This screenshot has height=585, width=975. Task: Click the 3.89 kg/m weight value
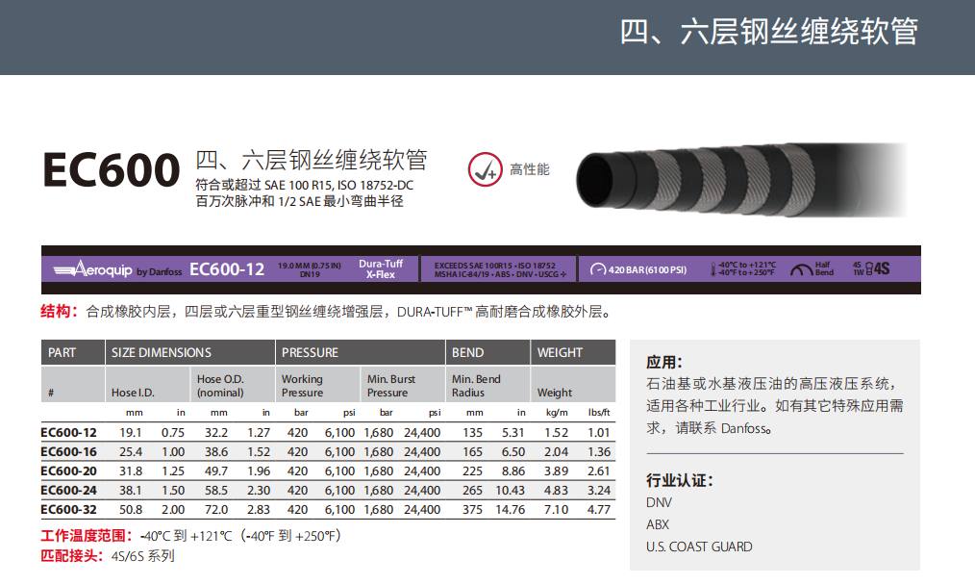point(556,471)
